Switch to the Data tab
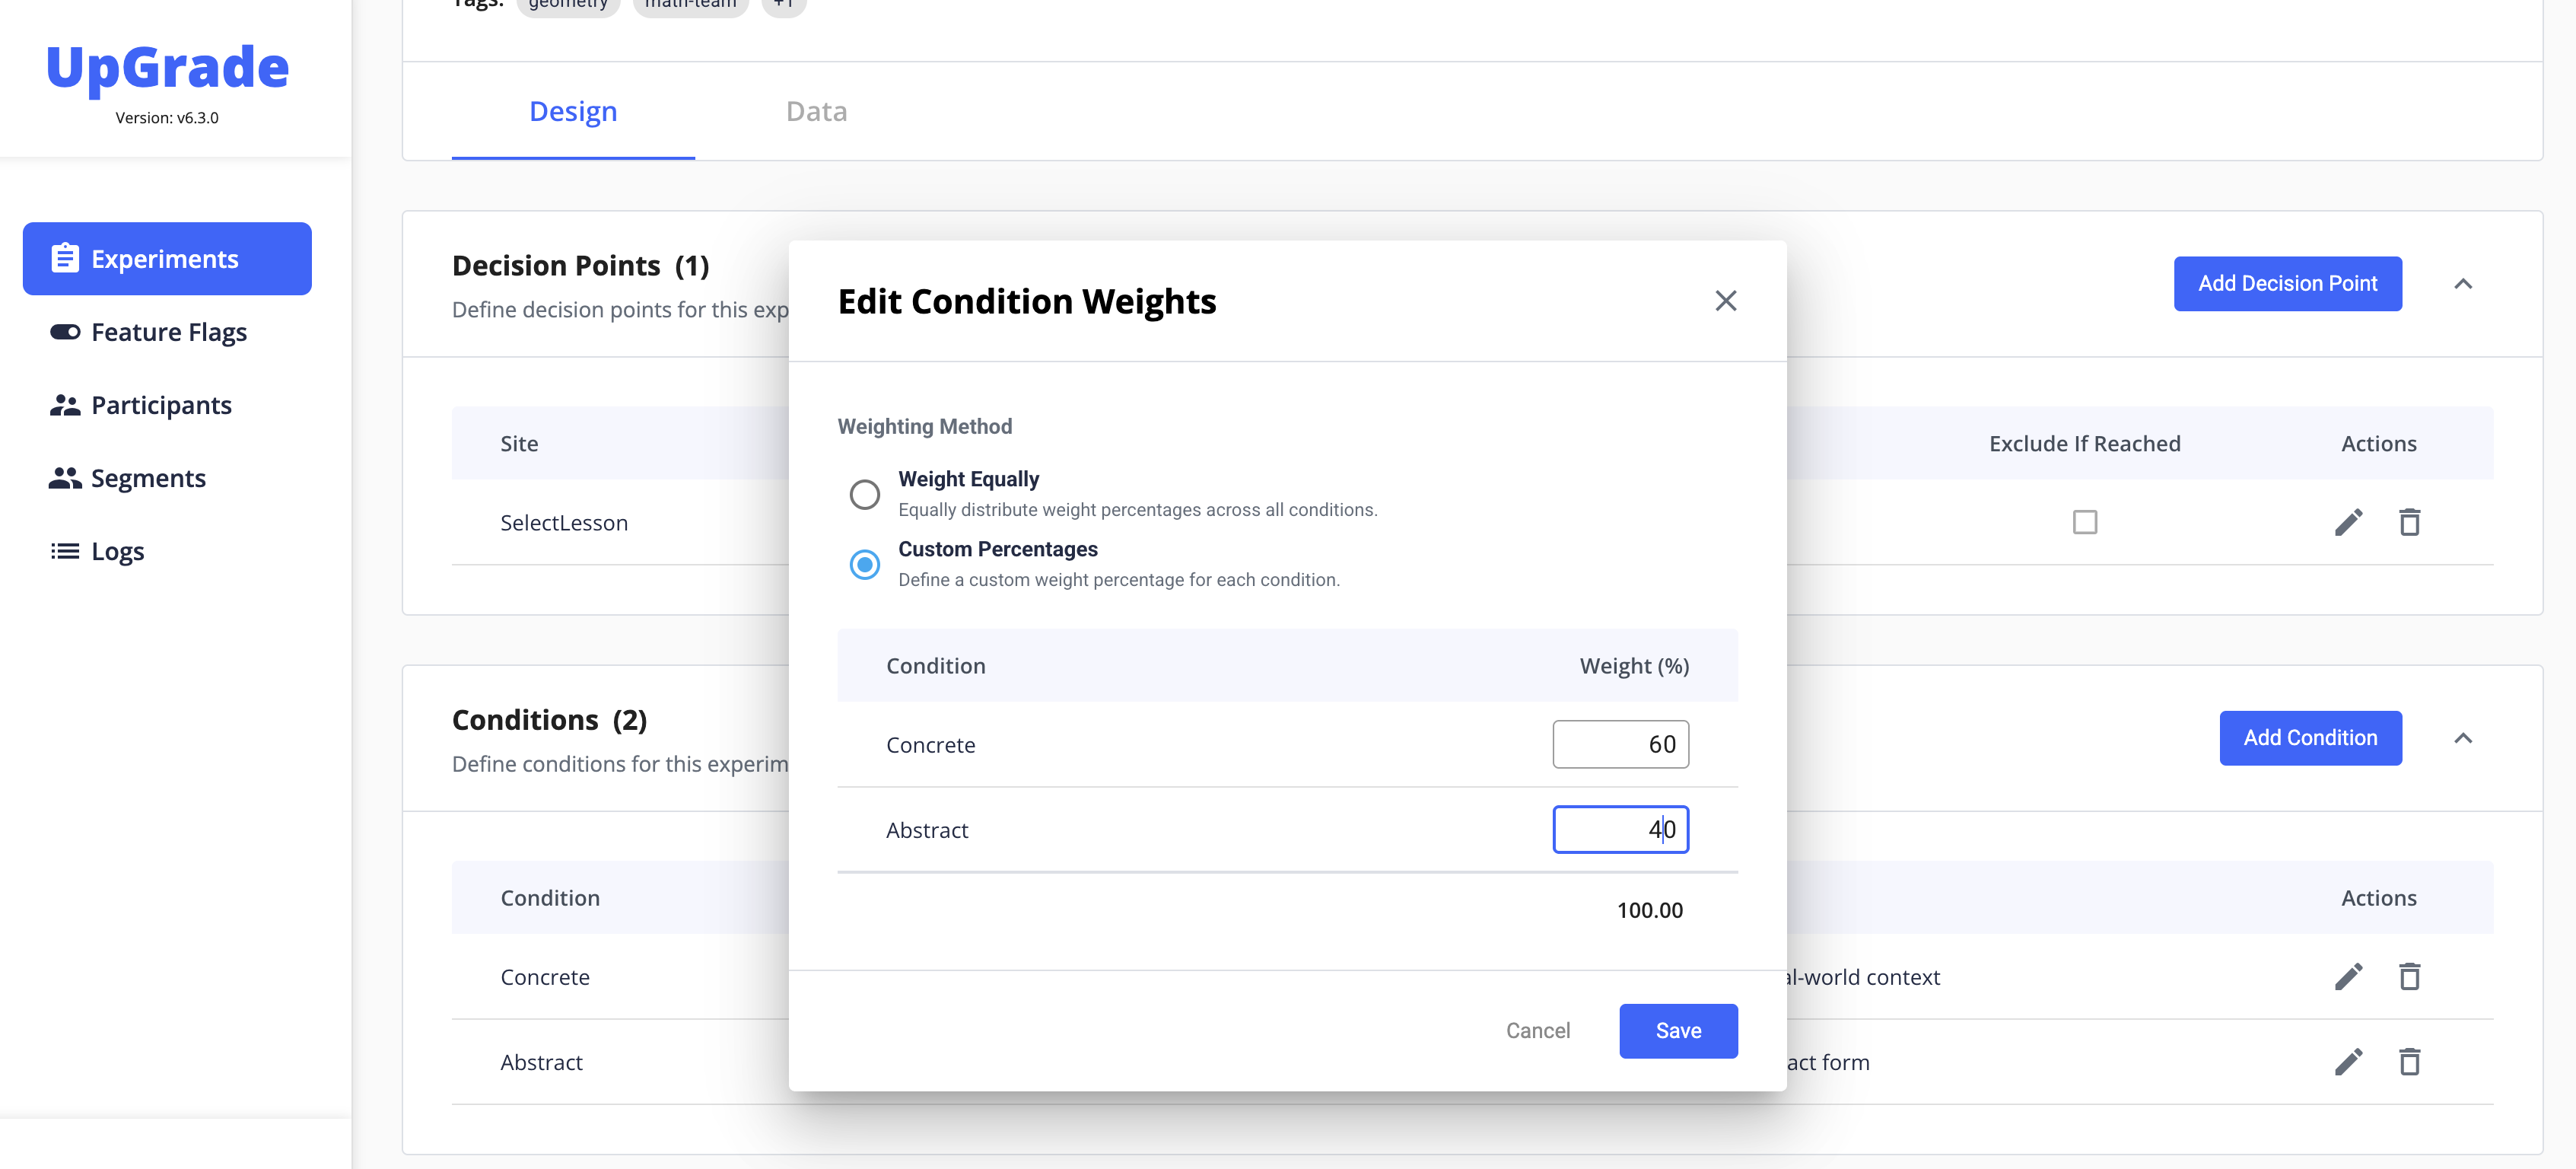 816,111
